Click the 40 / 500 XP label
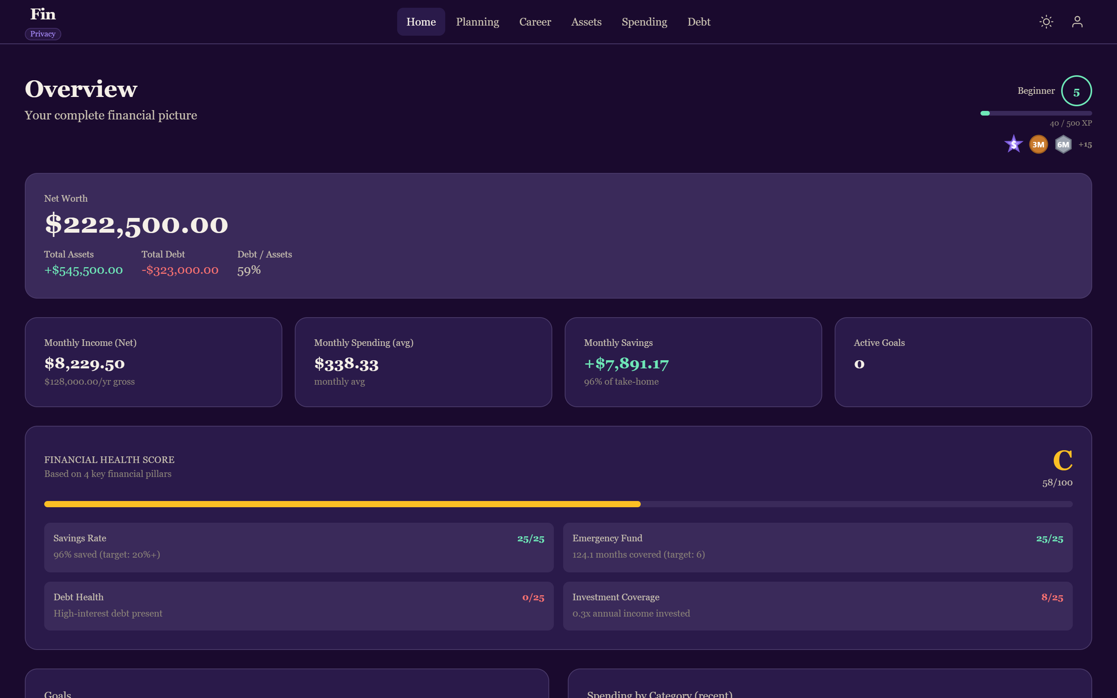The image size is (1117, 698). pos(1071,123)
